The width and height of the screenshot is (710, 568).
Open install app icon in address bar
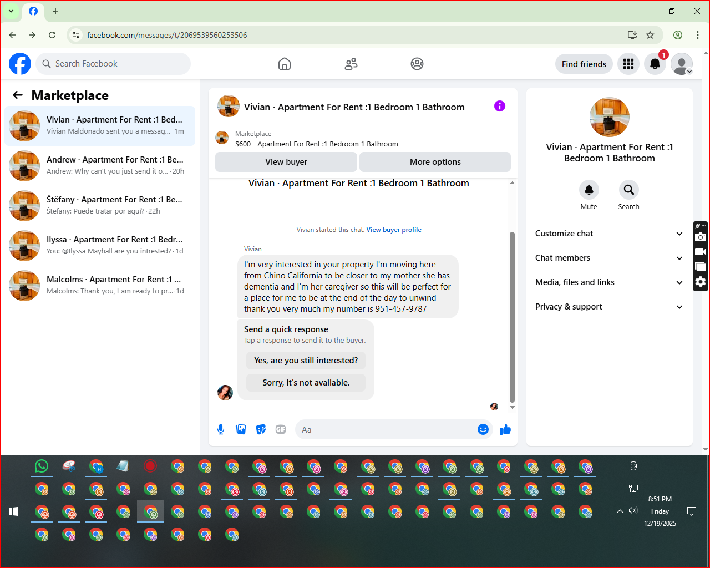[x=632, y=35]
